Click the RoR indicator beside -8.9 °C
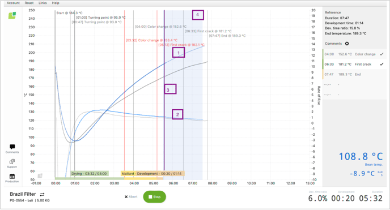 click(x=380, y=173)
